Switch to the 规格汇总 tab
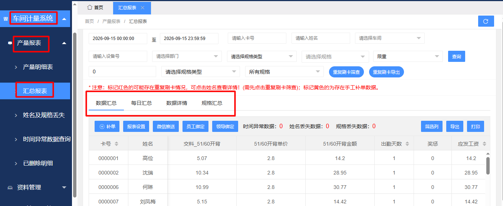This screenshot has height=206, width=503. (212, 103)
